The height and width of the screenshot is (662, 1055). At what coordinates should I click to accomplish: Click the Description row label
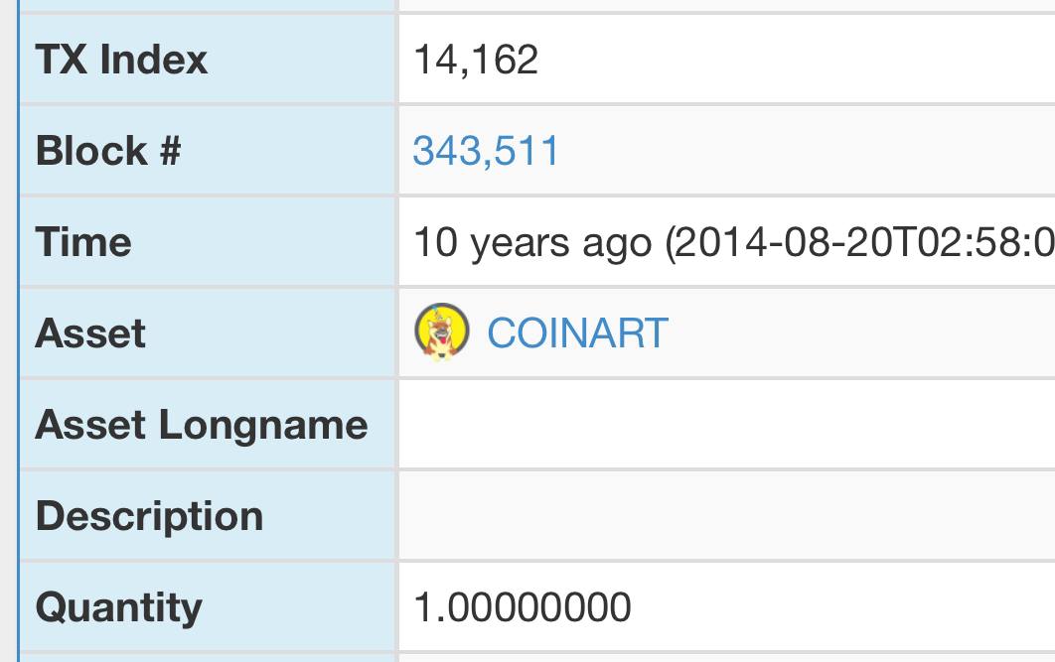(x=149, y=515)
